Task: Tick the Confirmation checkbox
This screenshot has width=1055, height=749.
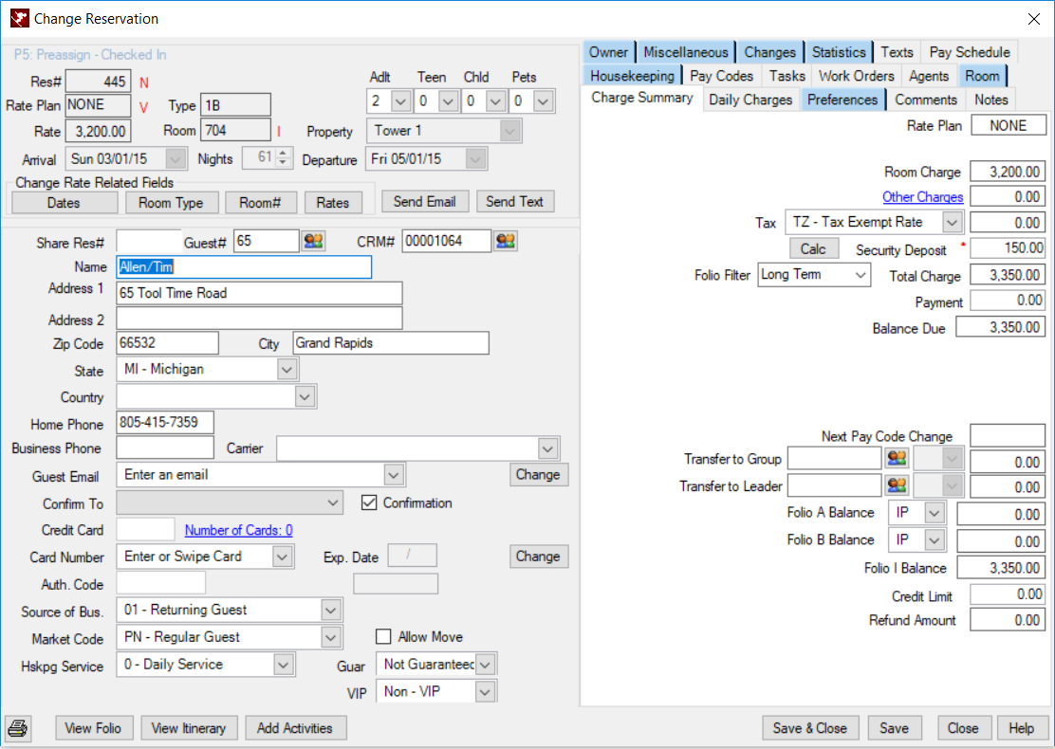Action: click(x=369, y=502)
